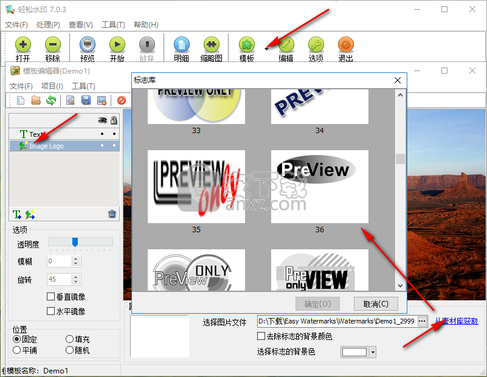The height and width of the screenshot is (377, 487).
Task: Enable the 垂直镜像 checkbox
Action: (x=50, y=297)
